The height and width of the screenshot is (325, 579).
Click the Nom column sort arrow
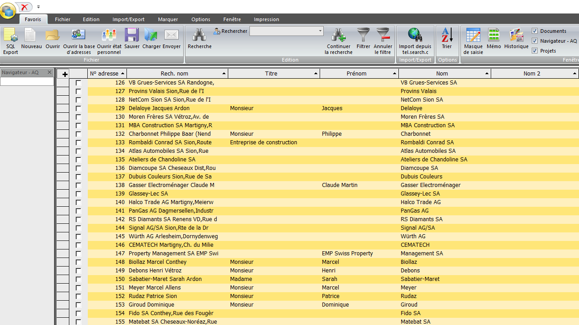[x=487, y=74]
